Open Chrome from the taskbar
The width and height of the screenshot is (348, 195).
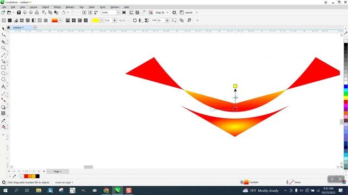coord(107,190)
